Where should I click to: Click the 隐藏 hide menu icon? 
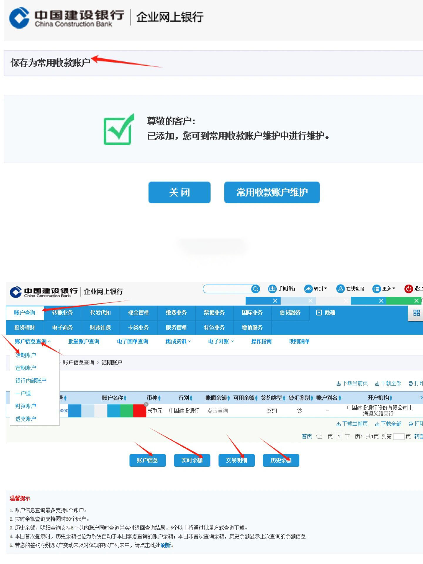click(319, 313)
